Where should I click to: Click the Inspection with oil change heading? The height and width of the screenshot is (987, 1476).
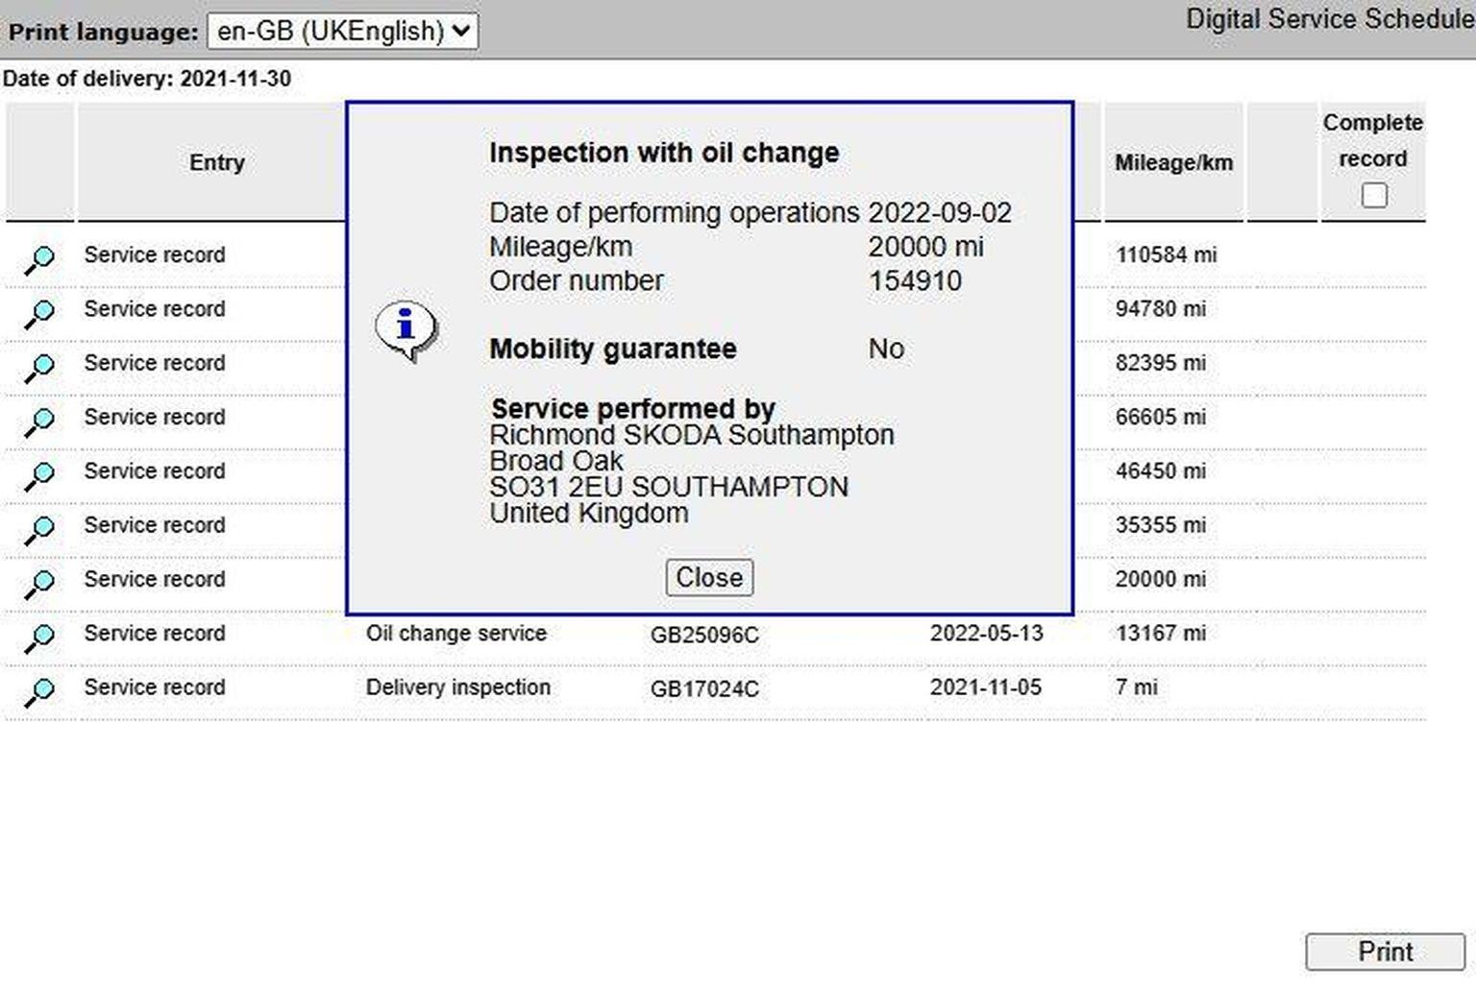[664, 153]
